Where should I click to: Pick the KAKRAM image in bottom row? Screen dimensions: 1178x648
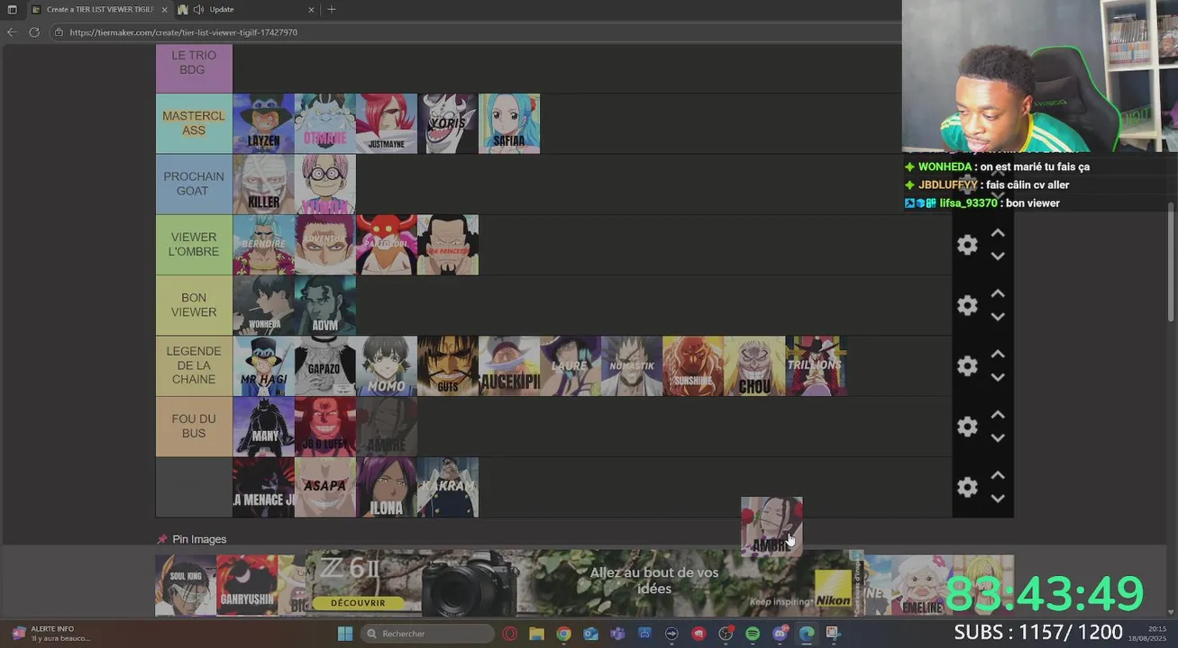[448, 487]
